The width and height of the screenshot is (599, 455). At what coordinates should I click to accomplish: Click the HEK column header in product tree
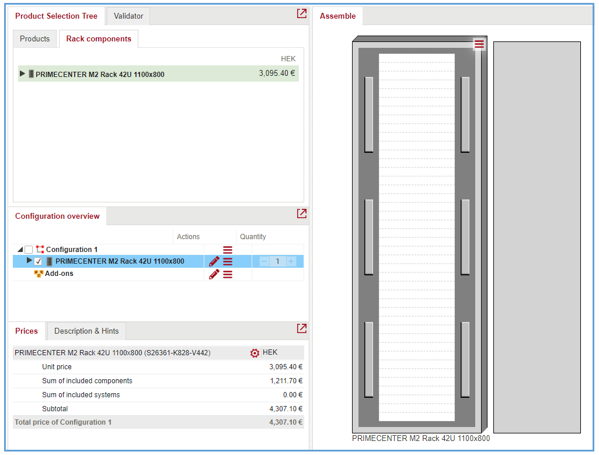(288, 59)
